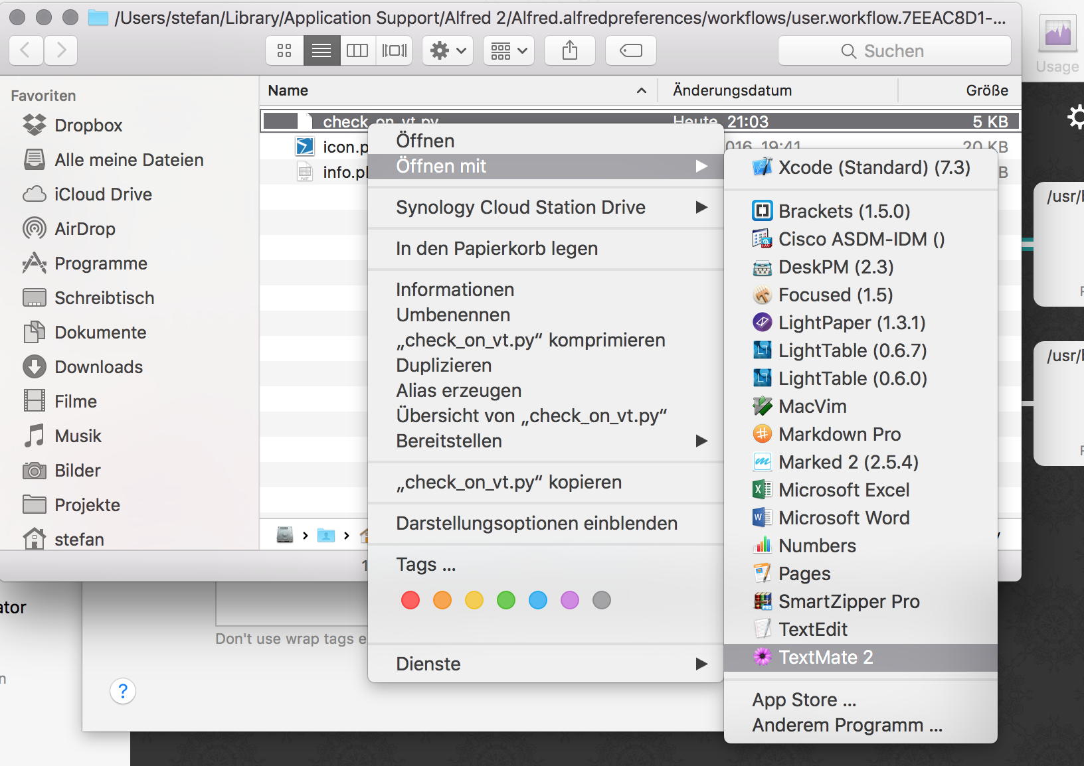Image resolution: width=1084 pixels, height=766 pixels.
Task: Choose Öffnen in context menu
Action: (x=545, y=141)
